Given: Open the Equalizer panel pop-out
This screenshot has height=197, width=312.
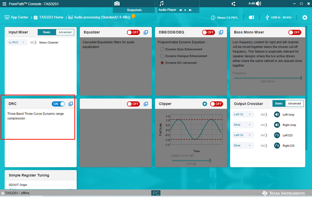Looking at the screenshot, I should click(x=146, y=32).
